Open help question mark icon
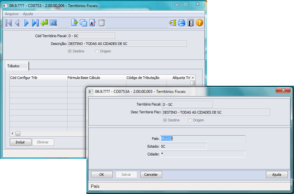The image size is (294, 194). tap(200, 23)
